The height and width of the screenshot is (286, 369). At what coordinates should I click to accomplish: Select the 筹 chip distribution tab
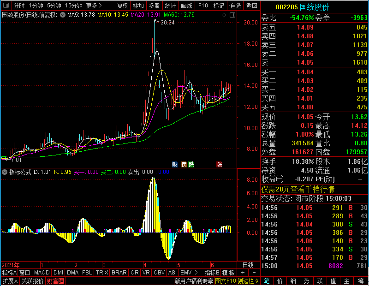[x=361, y=281]
